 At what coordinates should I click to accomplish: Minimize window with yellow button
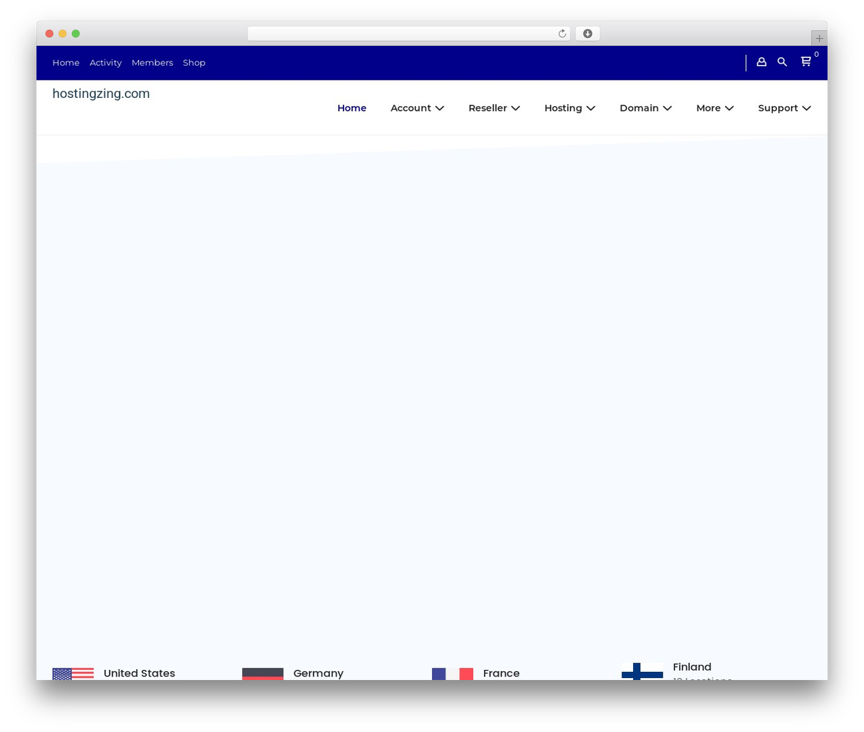[63, 34]
